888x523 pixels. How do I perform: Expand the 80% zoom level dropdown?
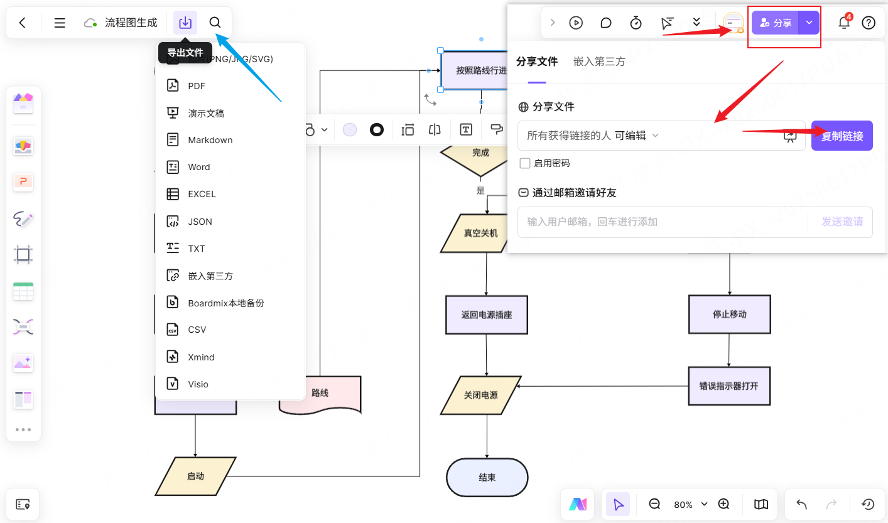[x=704, y=504]
